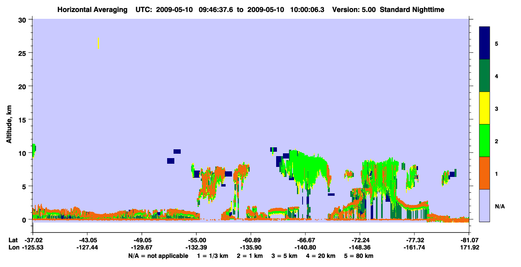The height and width of the screenshot is (267, 521).
Task: Click legend text '5 = 80 km'
Action: coord(359,256)
